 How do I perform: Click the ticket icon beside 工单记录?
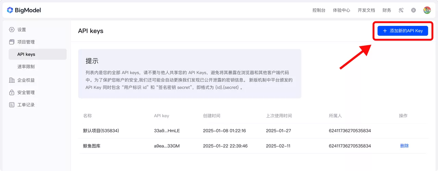pyautogui.click(x=12, y=105)
